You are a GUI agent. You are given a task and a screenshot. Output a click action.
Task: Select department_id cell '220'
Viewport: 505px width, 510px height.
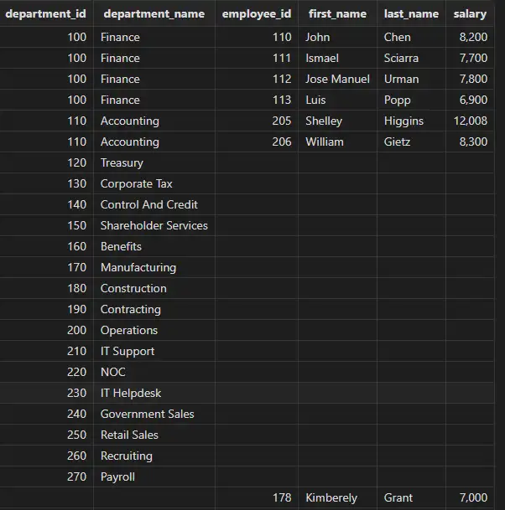tap(46, 372)
